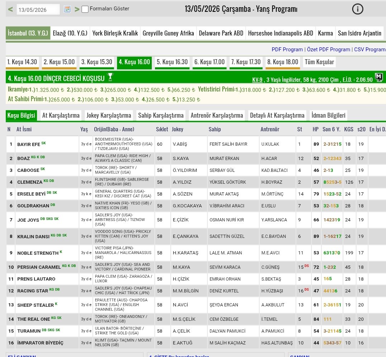Open horse CLEMENZA

click(30, 182)
